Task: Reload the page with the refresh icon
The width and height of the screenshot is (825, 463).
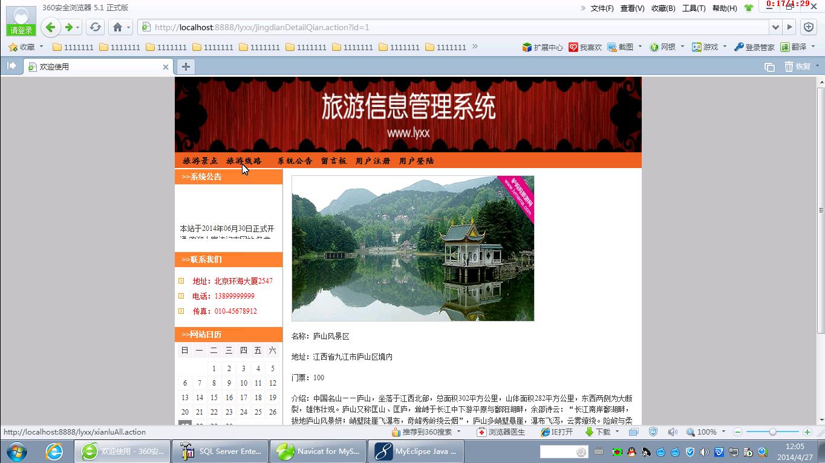Action: (x=95, y=27)
